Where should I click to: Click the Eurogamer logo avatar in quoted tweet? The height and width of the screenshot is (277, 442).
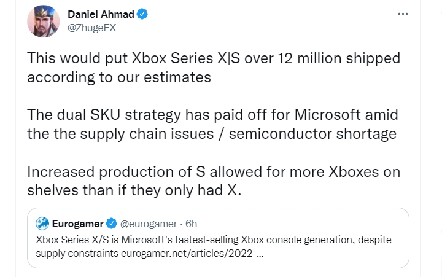pyautogui.click(x=42, y=224)
